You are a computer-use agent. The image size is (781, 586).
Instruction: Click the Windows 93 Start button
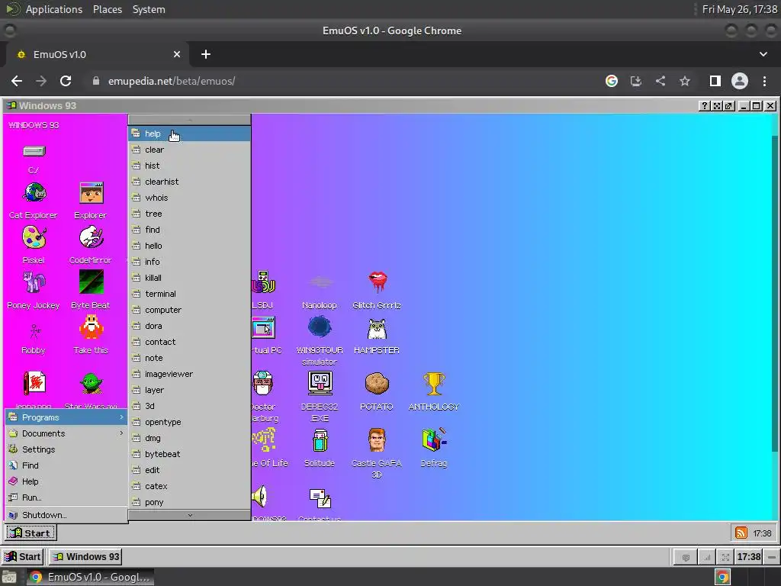click(31, 533)
